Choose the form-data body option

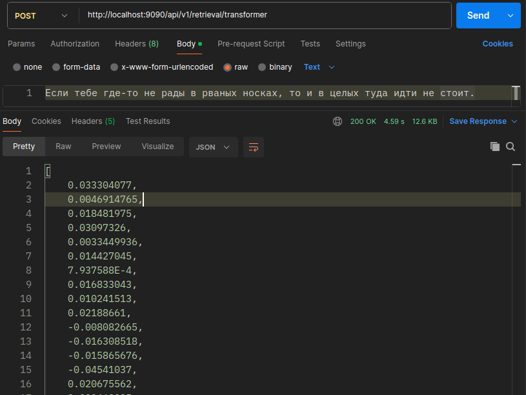point(56,67)
